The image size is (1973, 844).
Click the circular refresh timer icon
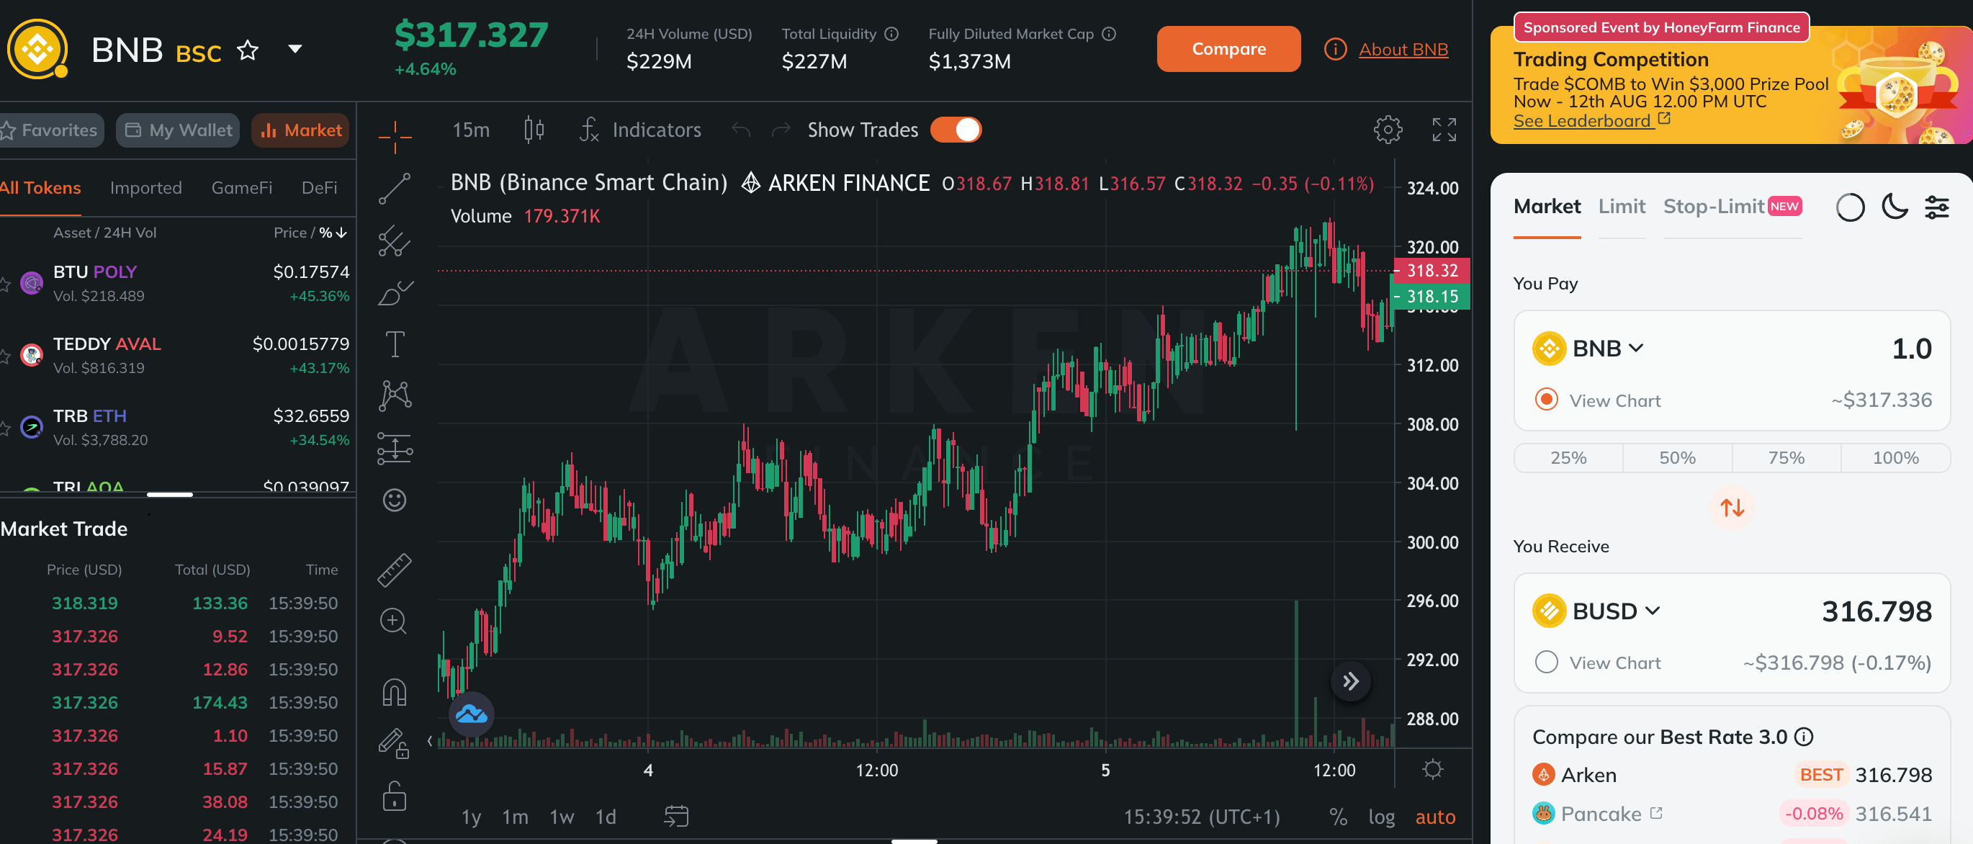click(1850, 207)
